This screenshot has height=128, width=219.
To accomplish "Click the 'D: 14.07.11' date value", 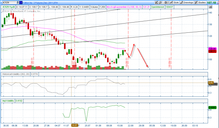I will click(x=22, y=7).
